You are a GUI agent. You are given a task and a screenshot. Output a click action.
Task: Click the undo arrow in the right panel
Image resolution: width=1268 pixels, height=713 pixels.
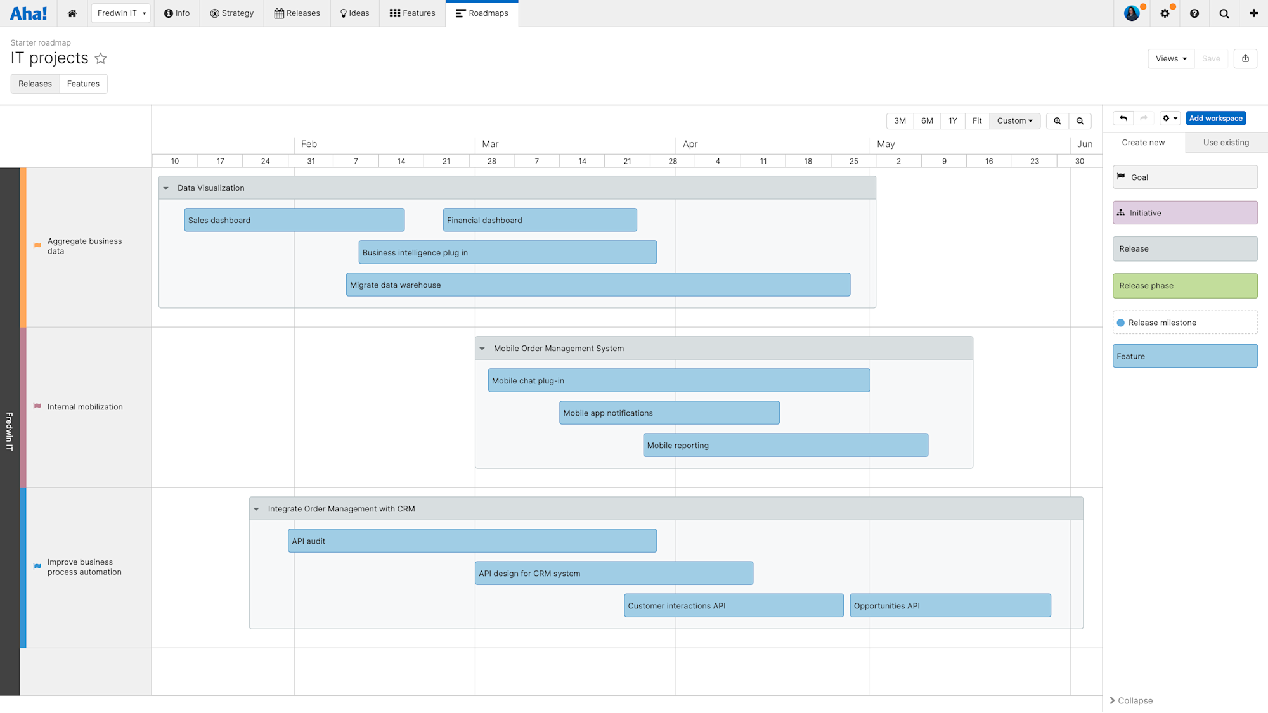coord(1123,118)
